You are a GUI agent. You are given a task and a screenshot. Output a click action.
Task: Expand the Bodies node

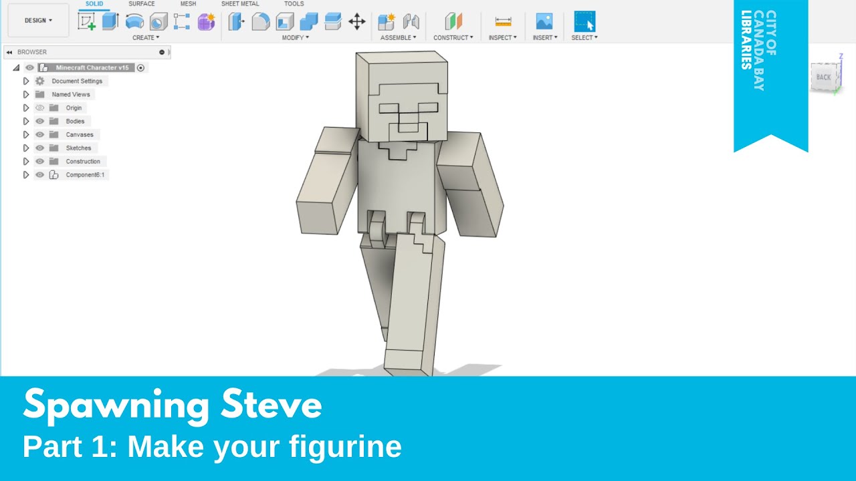point(26,121)
